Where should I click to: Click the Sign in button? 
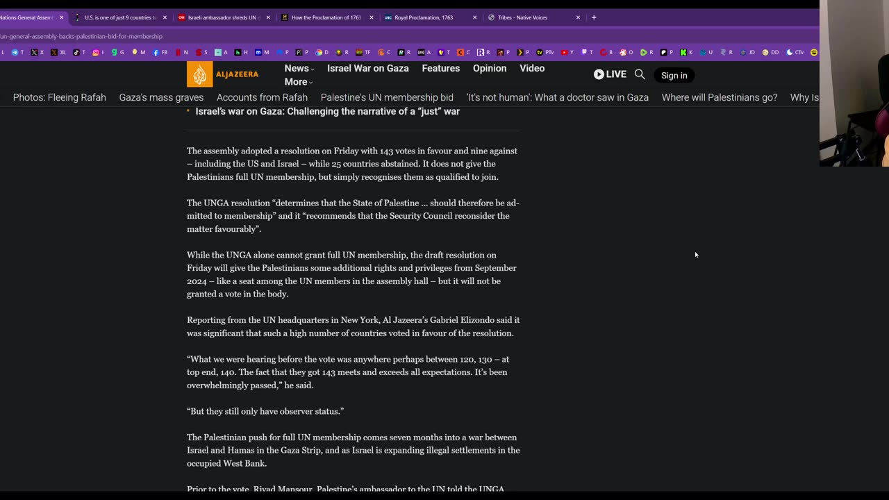674,75
